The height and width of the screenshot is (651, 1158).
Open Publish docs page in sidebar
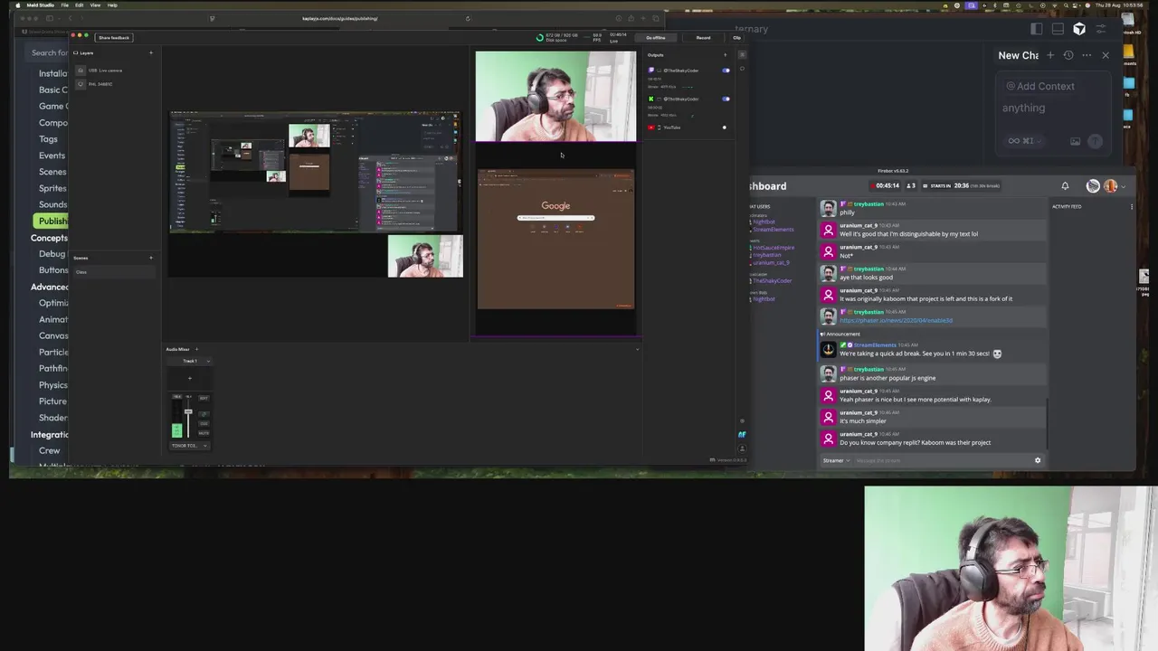click(52, 221)
